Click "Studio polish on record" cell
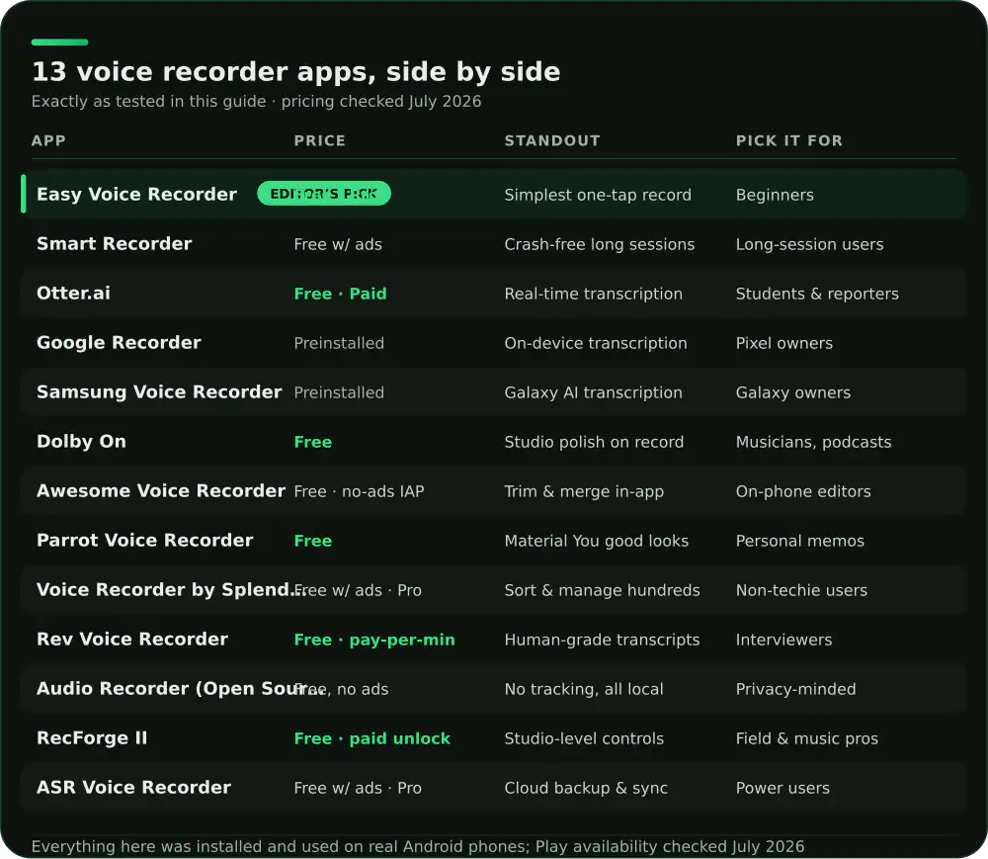The width and height of the screenshot is (988, 859). pos(594,442)
